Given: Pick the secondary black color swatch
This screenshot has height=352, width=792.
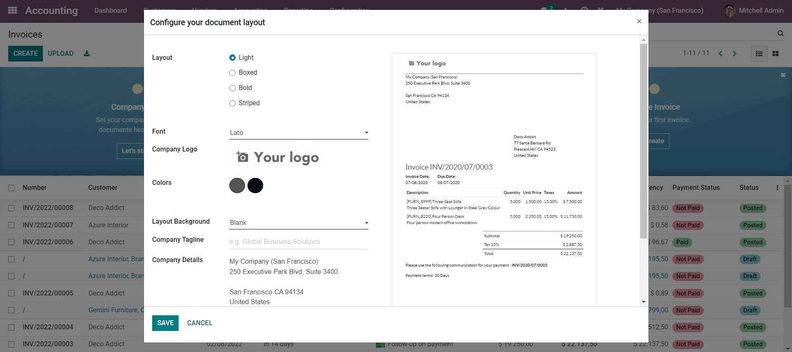Looking at the screenshot, I should click(x=255, y=186).
